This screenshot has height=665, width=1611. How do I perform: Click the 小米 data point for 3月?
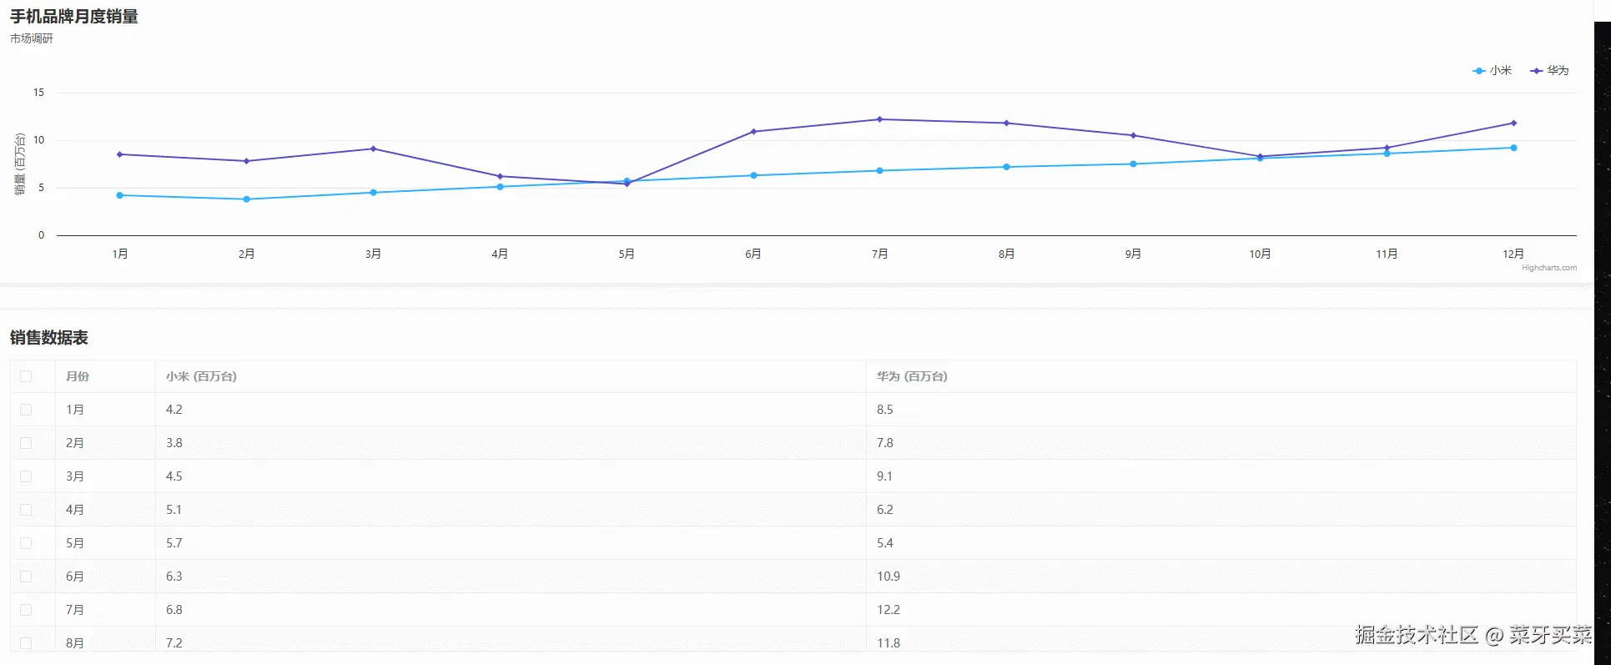(373, 193)
